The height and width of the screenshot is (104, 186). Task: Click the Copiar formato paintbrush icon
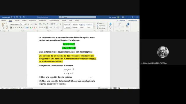coord(7,28)
